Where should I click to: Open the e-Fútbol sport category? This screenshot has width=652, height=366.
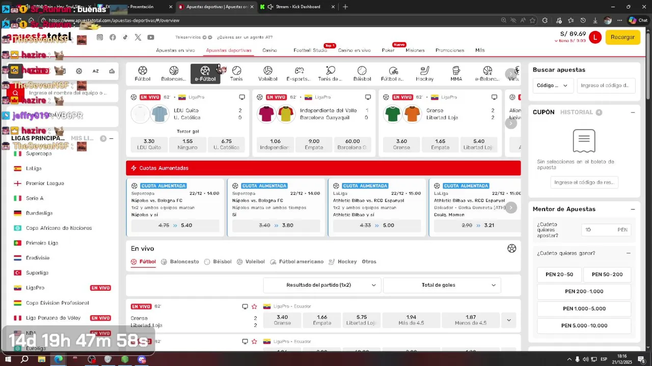(x=205, y=74)
